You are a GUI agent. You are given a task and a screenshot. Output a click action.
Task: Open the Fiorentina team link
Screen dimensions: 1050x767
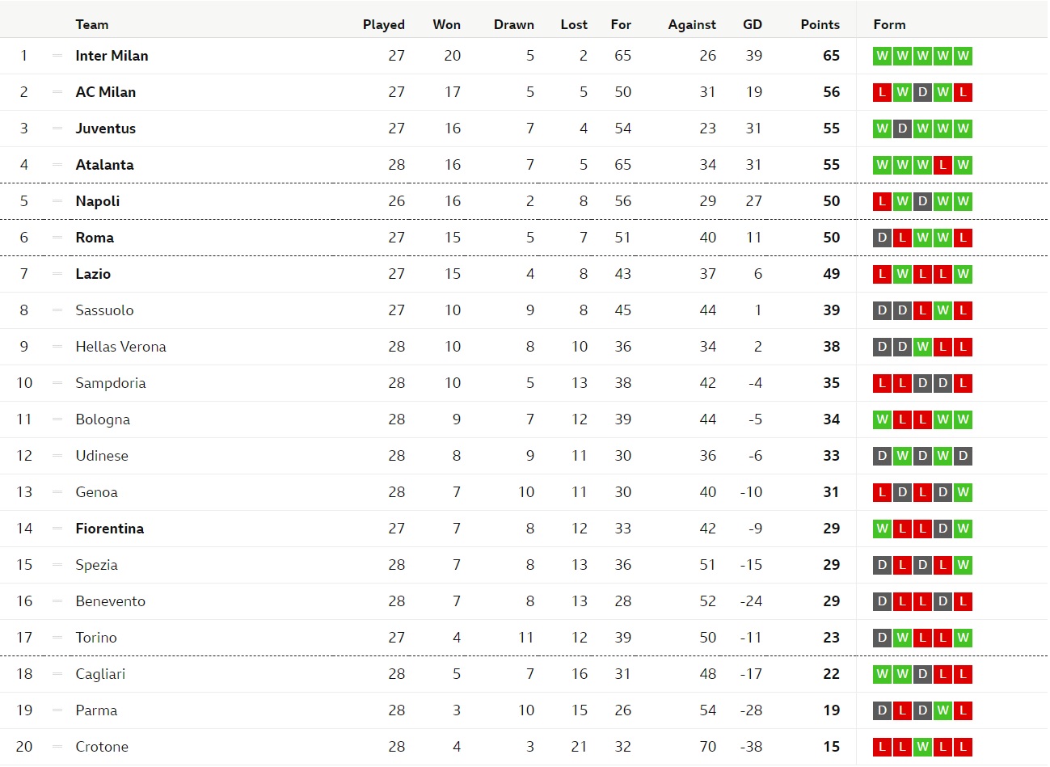tap(109, 529)
